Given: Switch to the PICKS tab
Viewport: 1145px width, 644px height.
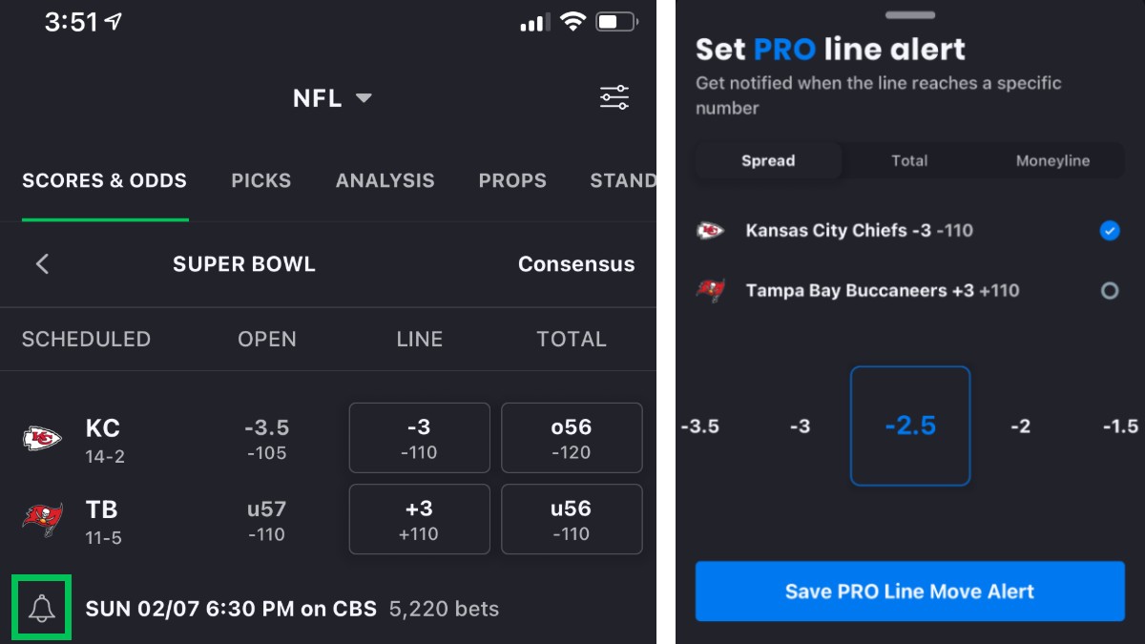Looking at the screenshot, I should pyautogui.click(x=261, y=180).
